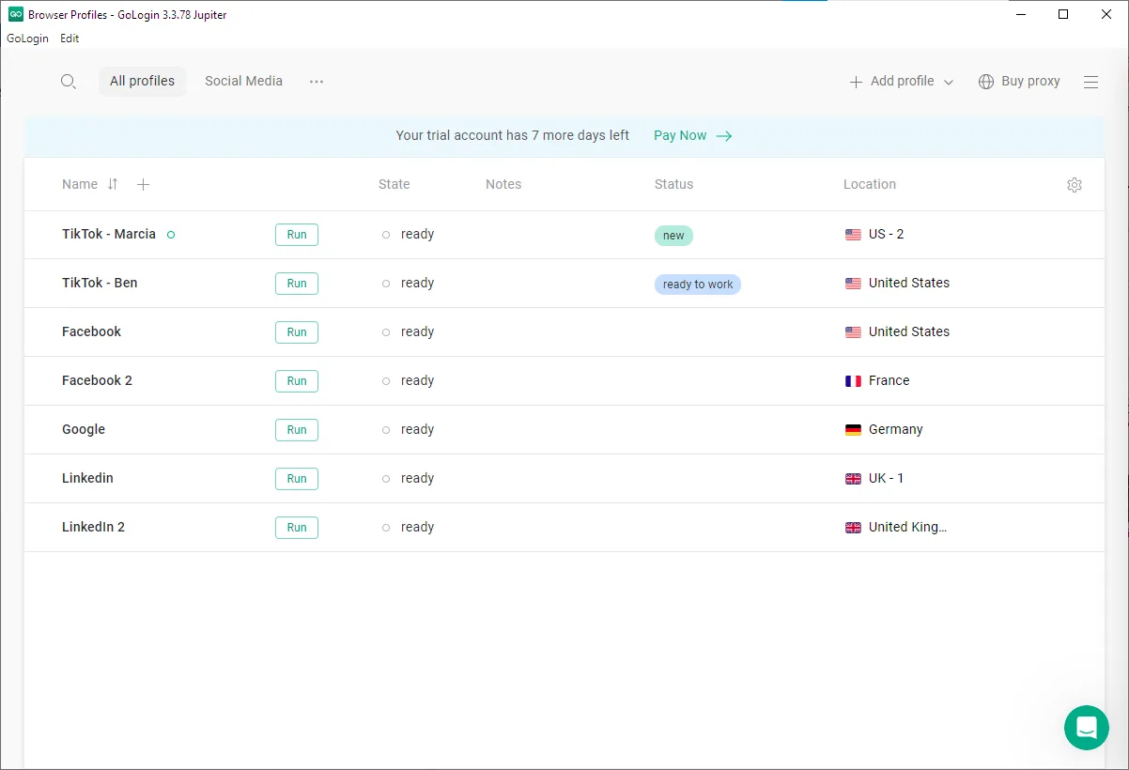This screenshot has height=770, width=1129.
Task: Click the 'ready to work' status tag
Action: [698, 285]
